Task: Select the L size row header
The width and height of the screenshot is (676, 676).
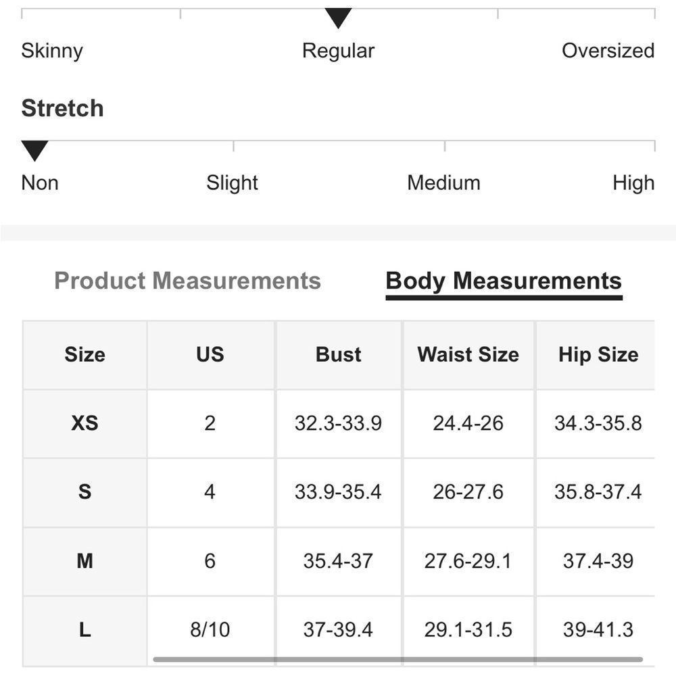Action: [x=85, y=630]
